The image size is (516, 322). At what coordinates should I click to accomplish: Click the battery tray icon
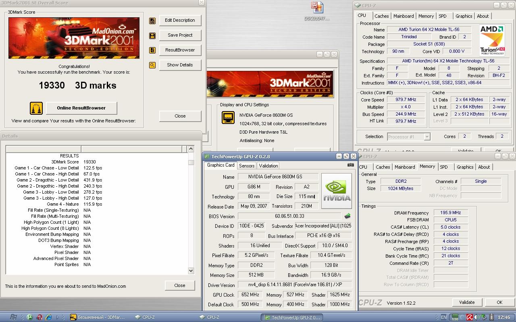click(491, 317)
